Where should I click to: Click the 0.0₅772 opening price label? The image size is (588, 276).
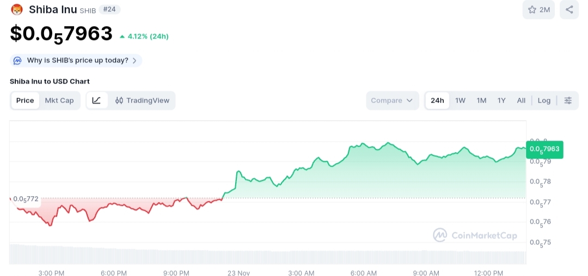click(26, 199)
